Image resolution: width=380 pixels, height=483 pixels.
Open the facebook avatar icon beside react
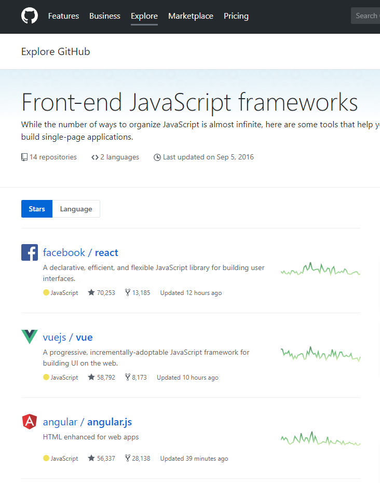pyautogui.click(x=30, y=252)
